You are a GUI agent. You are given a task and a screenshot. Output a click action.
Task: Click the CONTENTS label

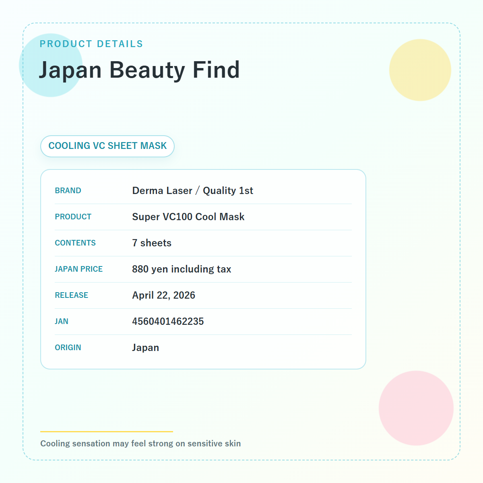pos(75,243)
